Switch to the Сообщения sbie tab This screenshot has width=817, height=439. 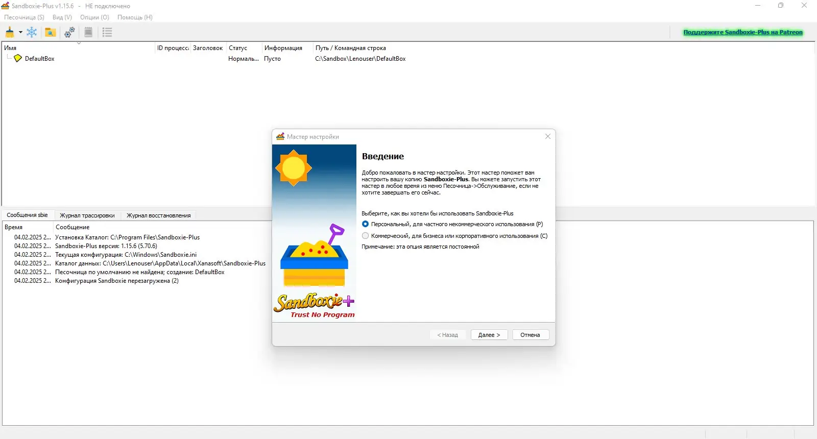click(27, 215)
